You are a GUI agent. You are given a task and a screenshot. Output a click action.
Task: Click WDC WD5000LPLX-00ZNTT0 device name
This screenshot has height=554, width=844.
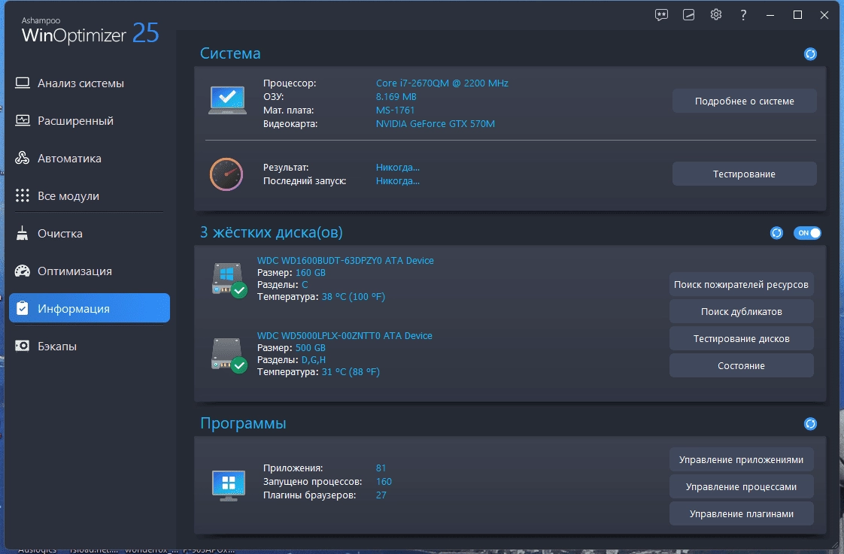pyautogui.click(x=345, y=335)
